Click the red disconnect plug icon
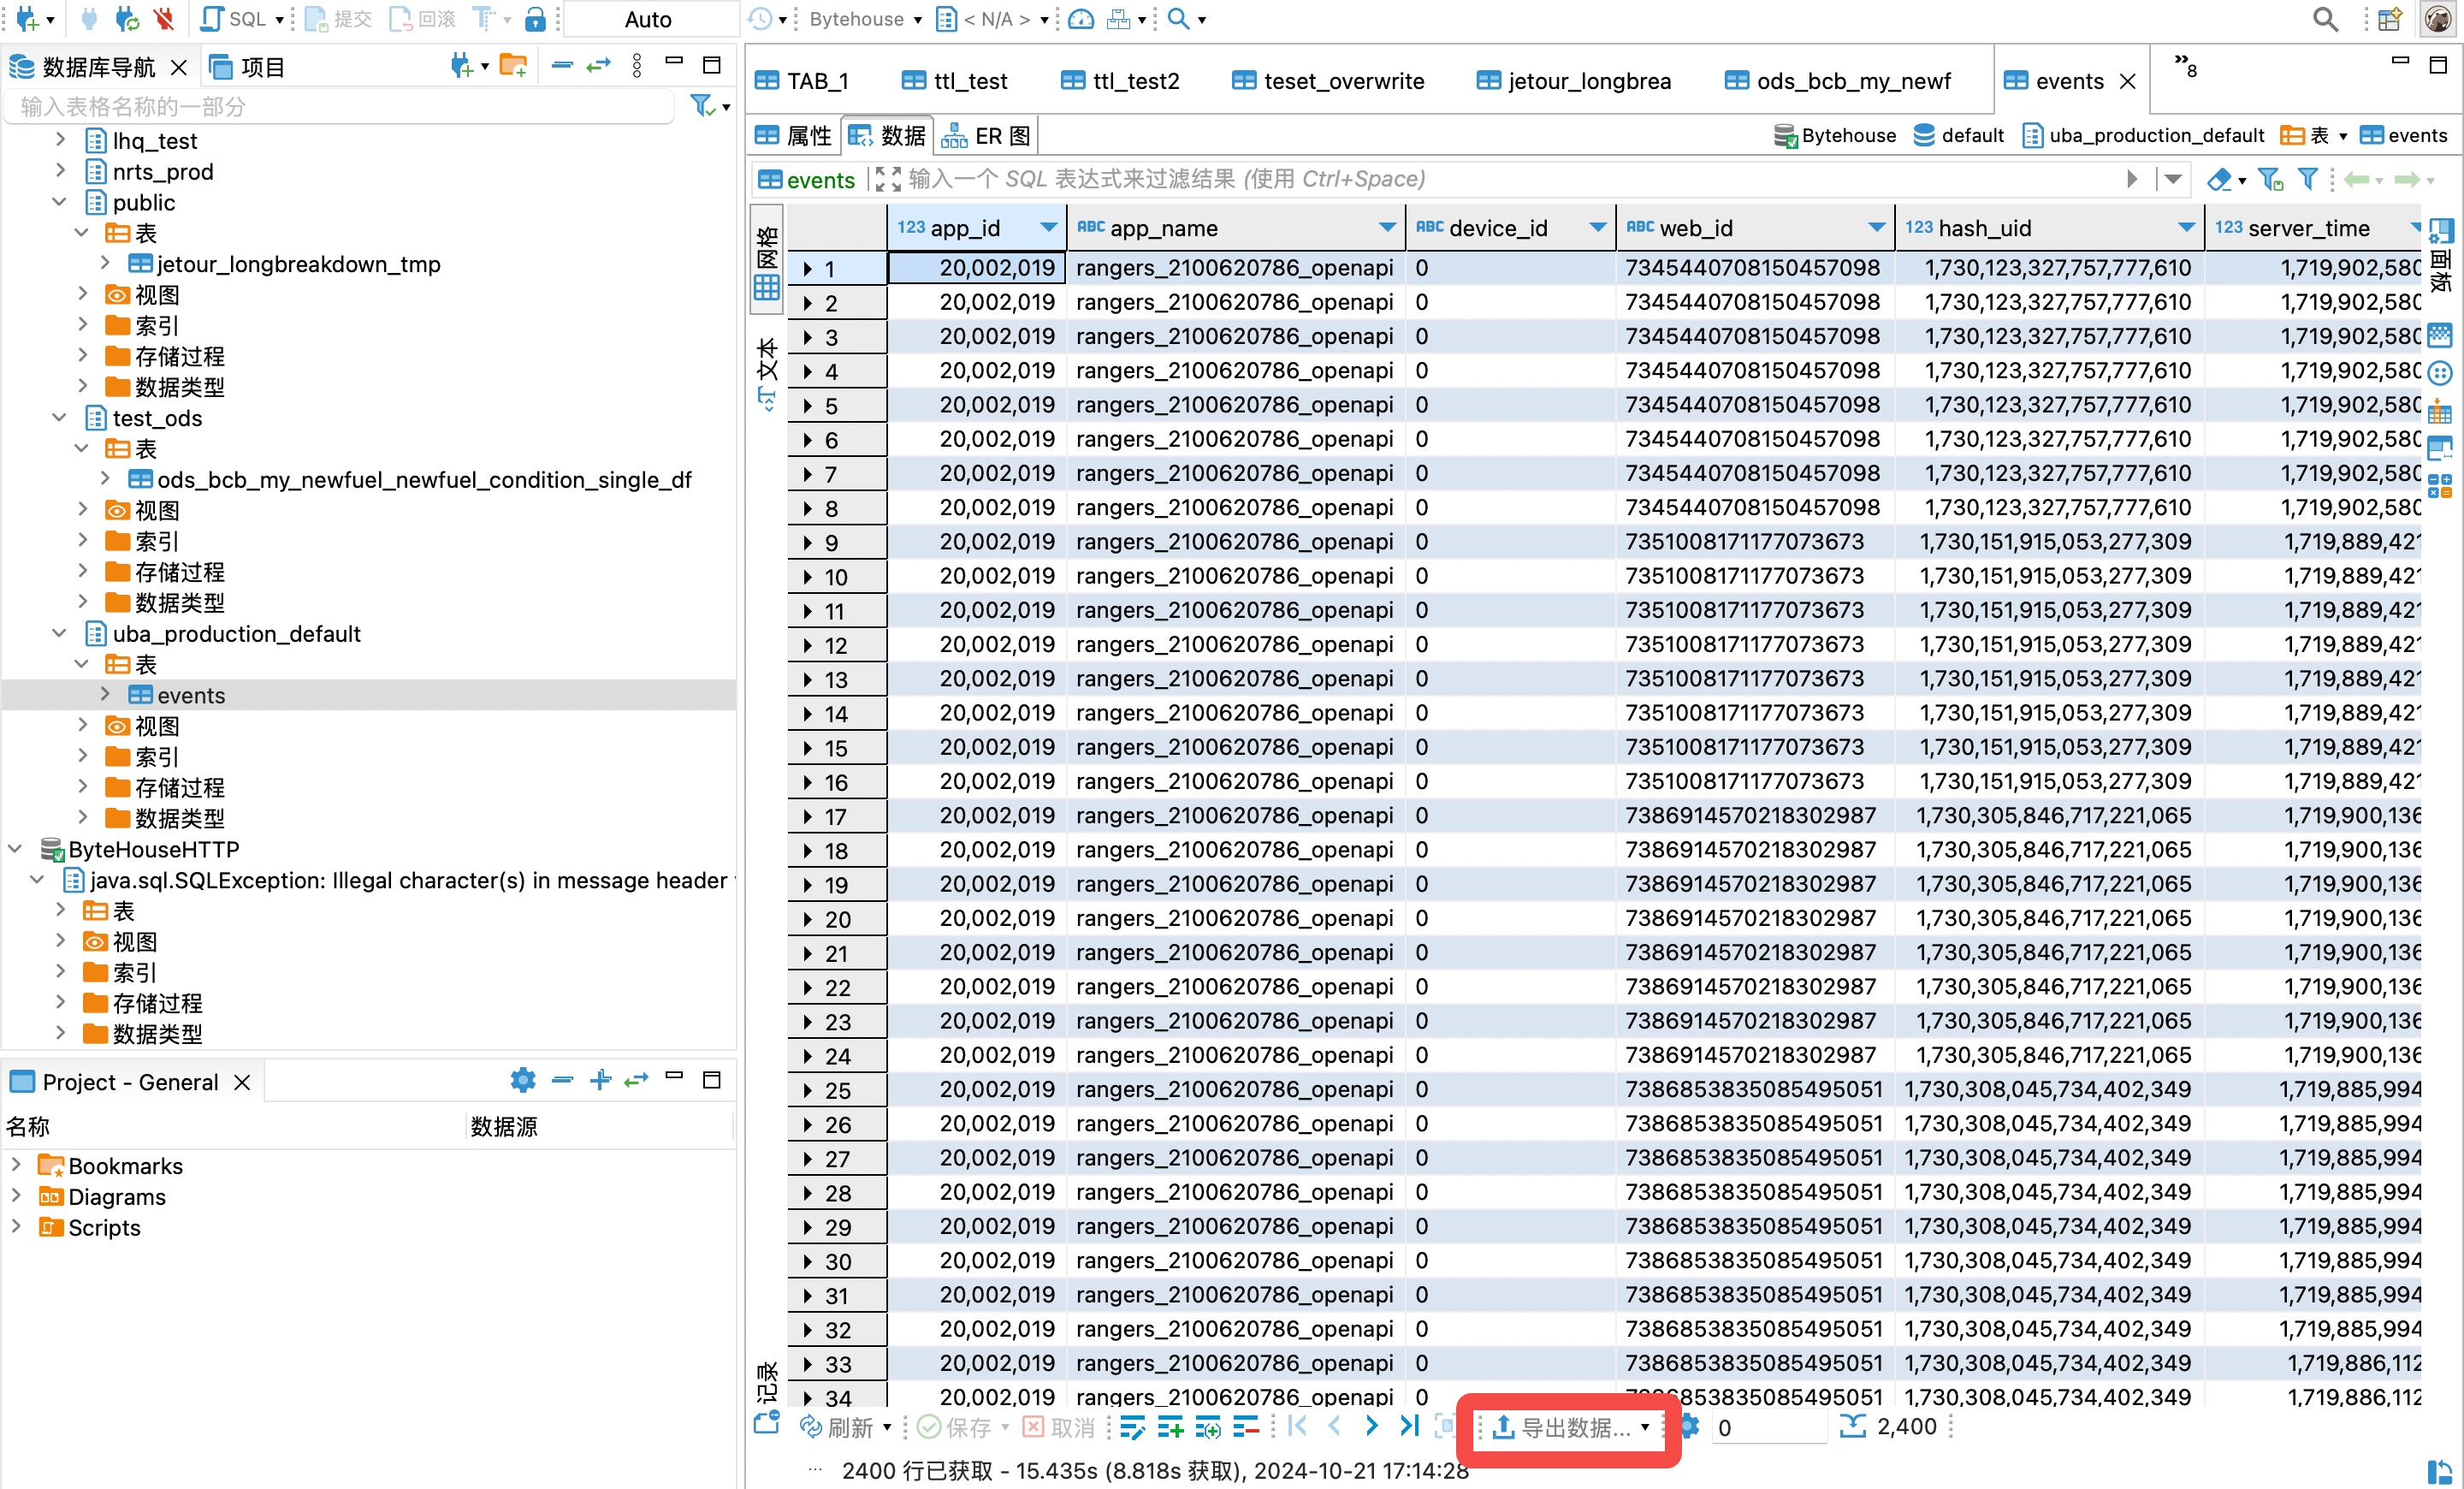 point(164,19)
